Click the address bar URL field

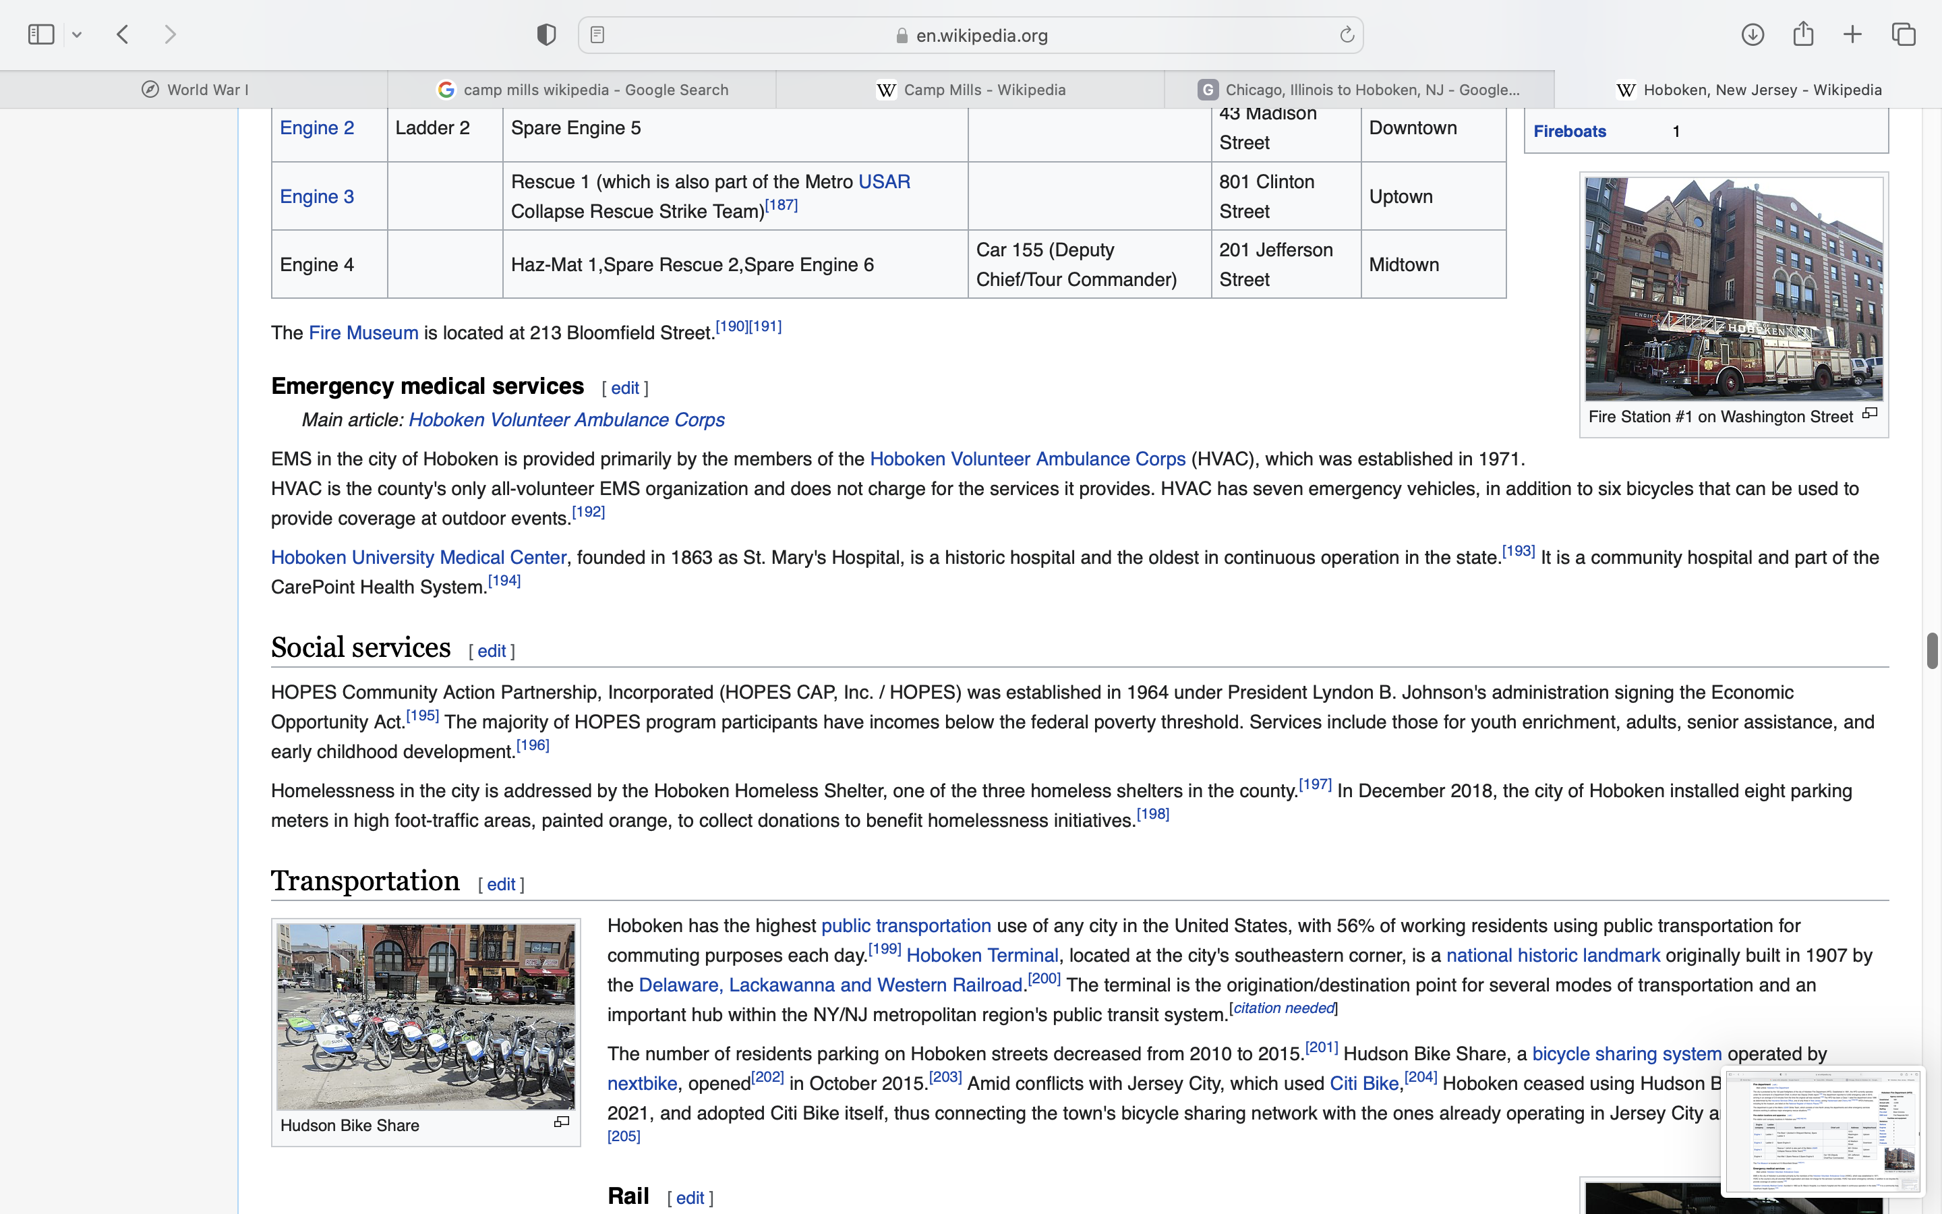980,35
